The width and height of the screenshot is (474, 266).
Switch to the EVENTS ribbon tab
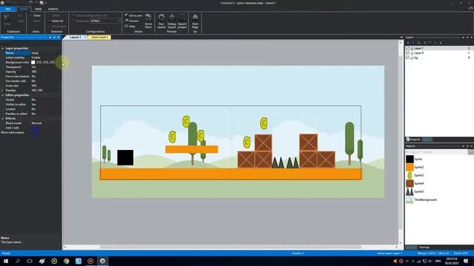53,9
